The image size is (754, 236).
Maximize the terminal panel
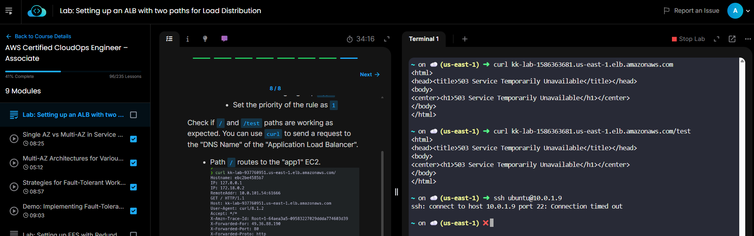pyautogui.click(x=716, y=39)
